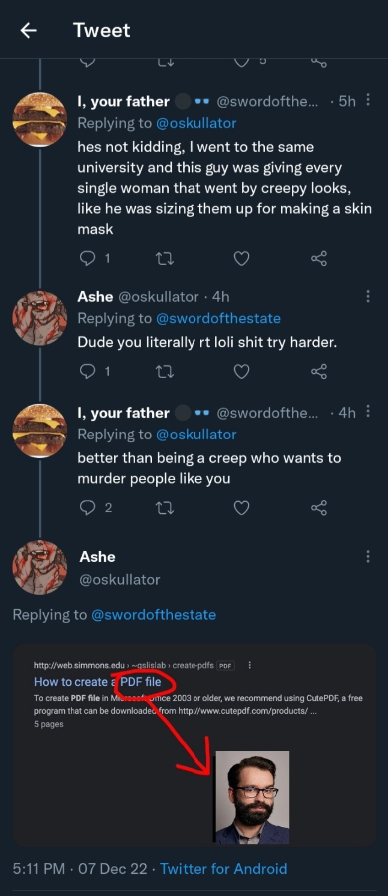Open more options on the 5h tweet
Screen dimensions: 388x896
pos(368,100)
